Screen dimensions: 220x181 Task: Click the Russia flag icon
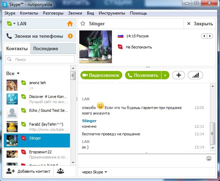point(121,36)
